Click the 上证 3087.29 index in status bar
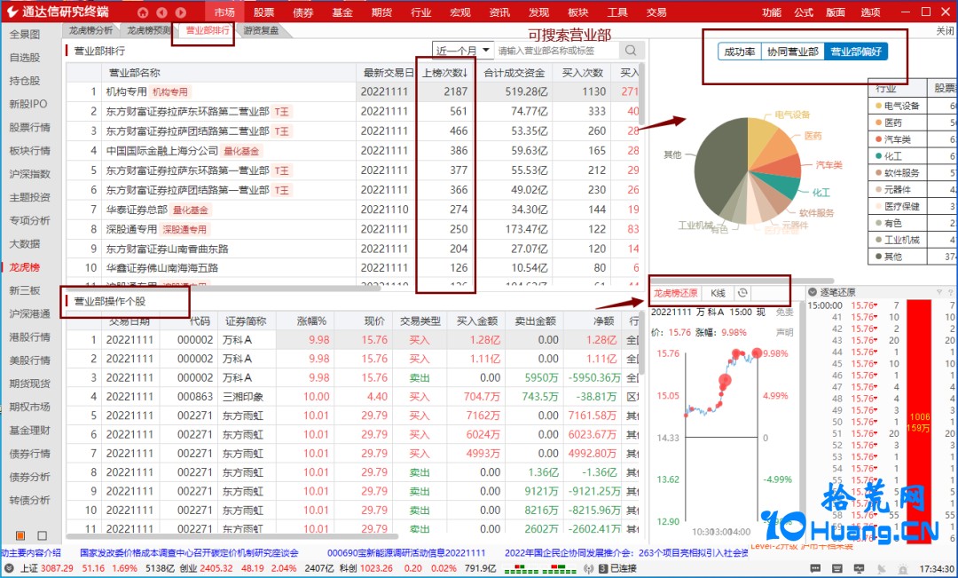 click(46, 568)
